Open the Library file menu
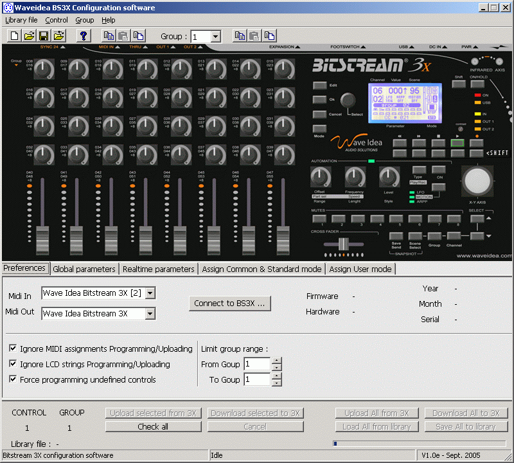 [x=21, y=20]
